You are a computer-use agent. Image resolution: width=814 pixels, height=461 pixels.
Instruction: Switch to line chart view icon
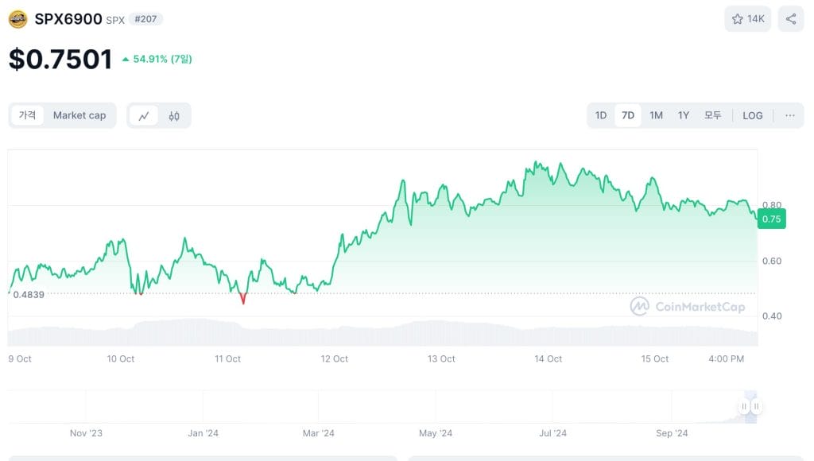(x=144, y=116)
